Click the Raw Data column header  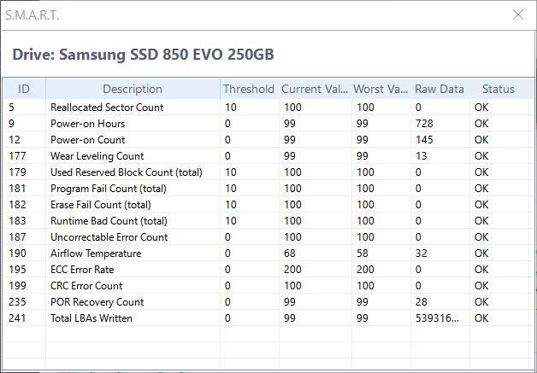coord(440,89)
